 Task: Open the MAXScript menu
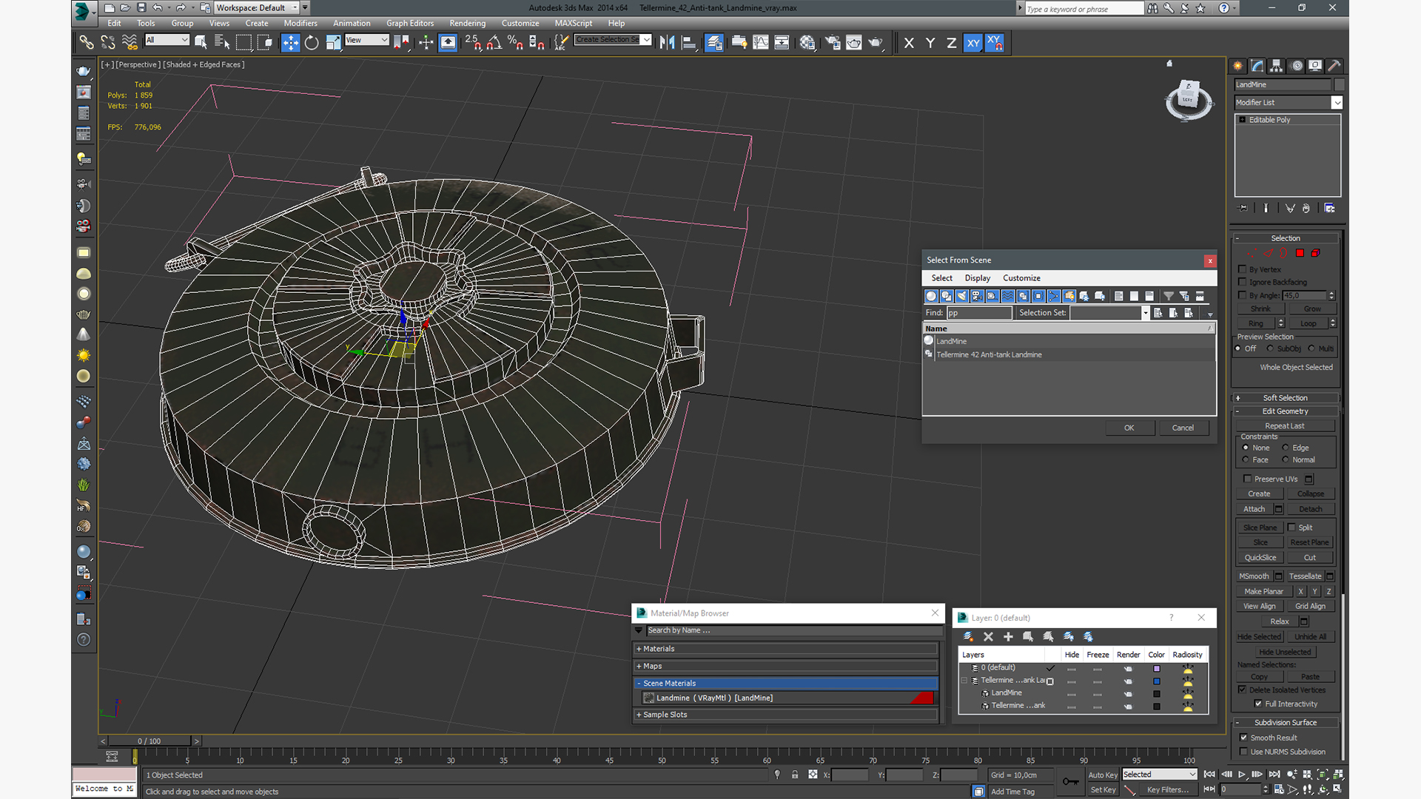pos(574,23)
